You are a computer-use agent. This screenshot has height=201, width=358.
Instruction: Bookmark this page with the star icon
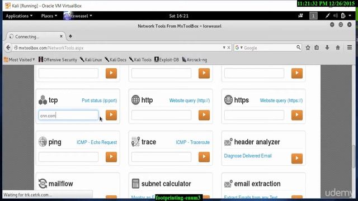point(308,47)
